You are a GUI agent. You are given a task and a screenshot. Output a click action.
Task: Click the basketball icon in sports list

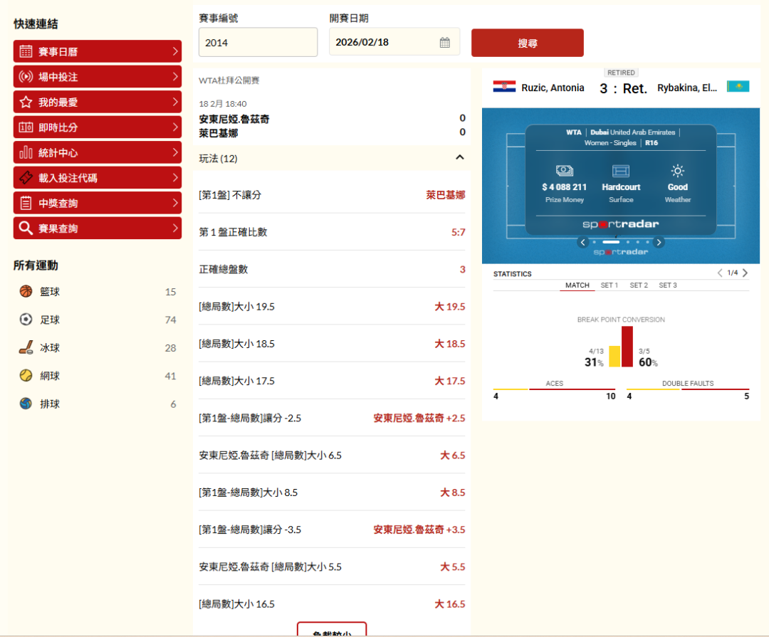[26, 292]
